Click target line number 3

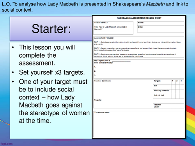click(x=95, y=75)
